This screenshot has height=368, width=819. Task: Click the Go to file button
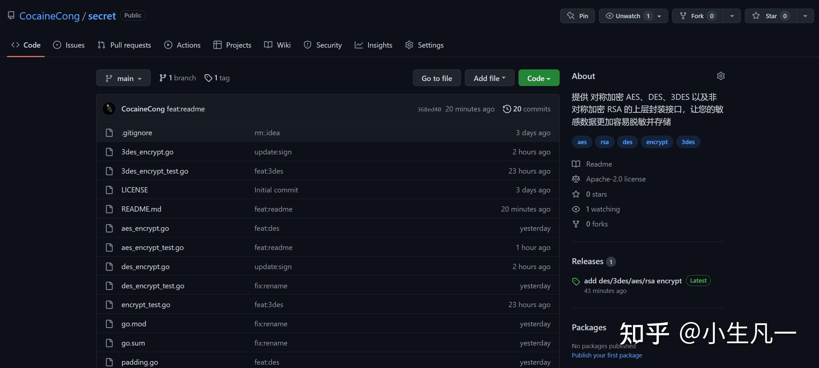click(x=436, y=78)
